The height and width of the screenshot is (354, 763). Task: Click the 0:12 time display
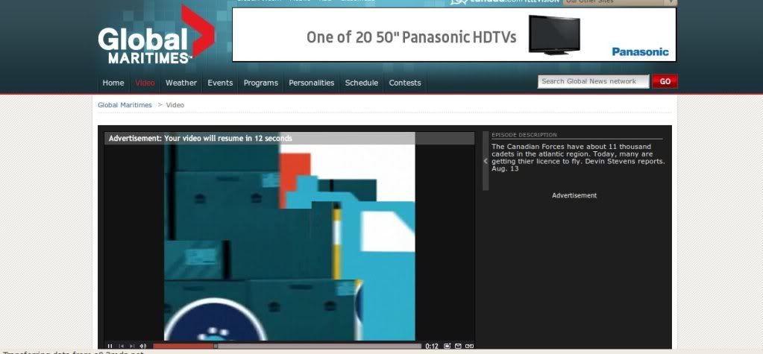click(x=432, y=347)
